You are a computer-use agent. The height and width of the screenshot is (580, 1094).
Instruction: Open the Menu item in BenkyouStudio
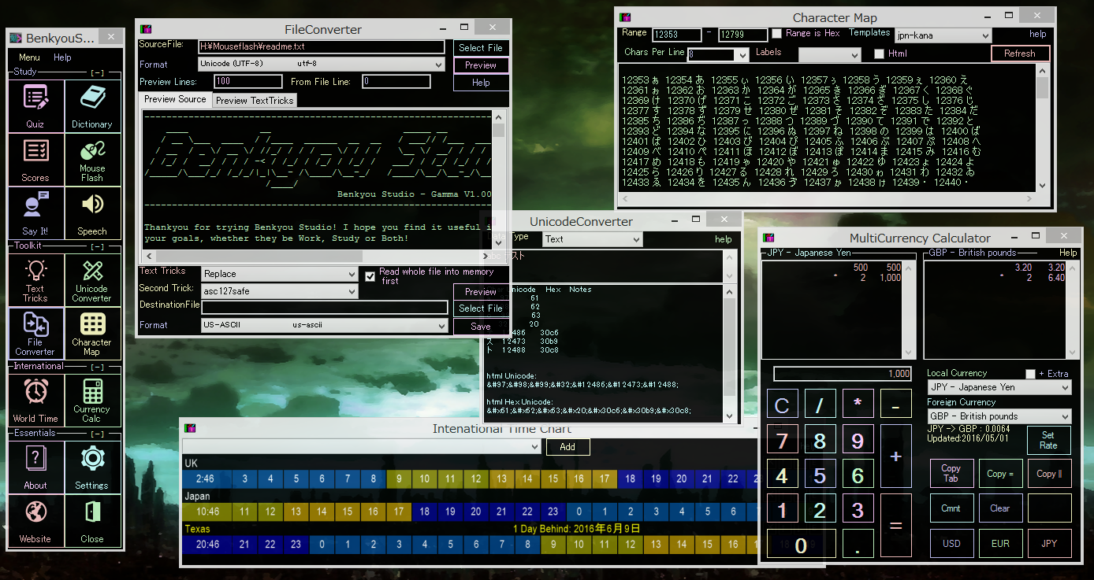coord(29,57)
